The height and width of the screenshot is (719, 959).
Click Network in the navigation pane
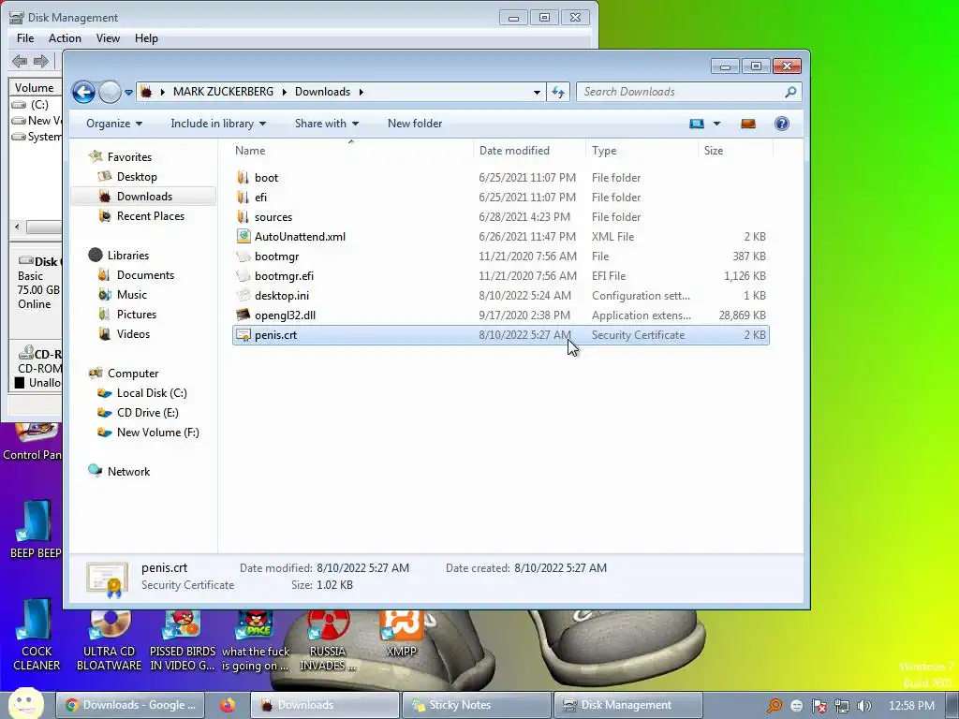[128, 472]
